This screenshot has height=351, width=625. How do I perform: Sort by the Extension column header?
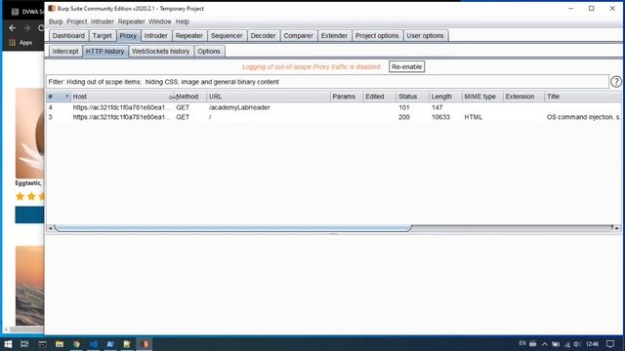(x=523, y=97)
